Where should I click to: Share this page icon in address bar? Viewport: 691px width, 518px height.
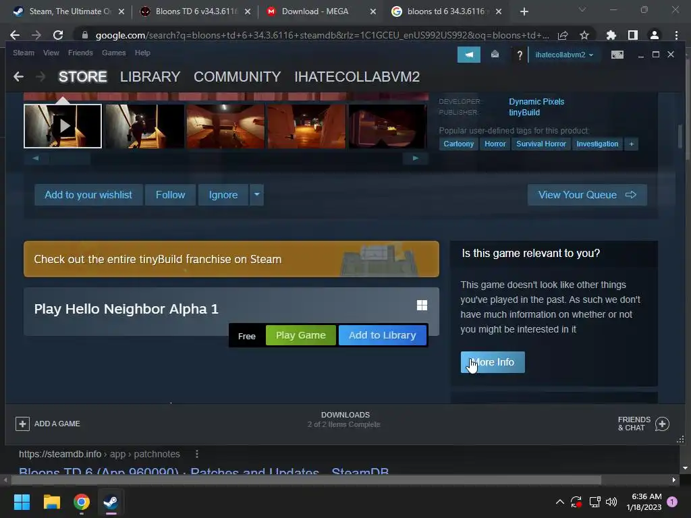[563, 35]
